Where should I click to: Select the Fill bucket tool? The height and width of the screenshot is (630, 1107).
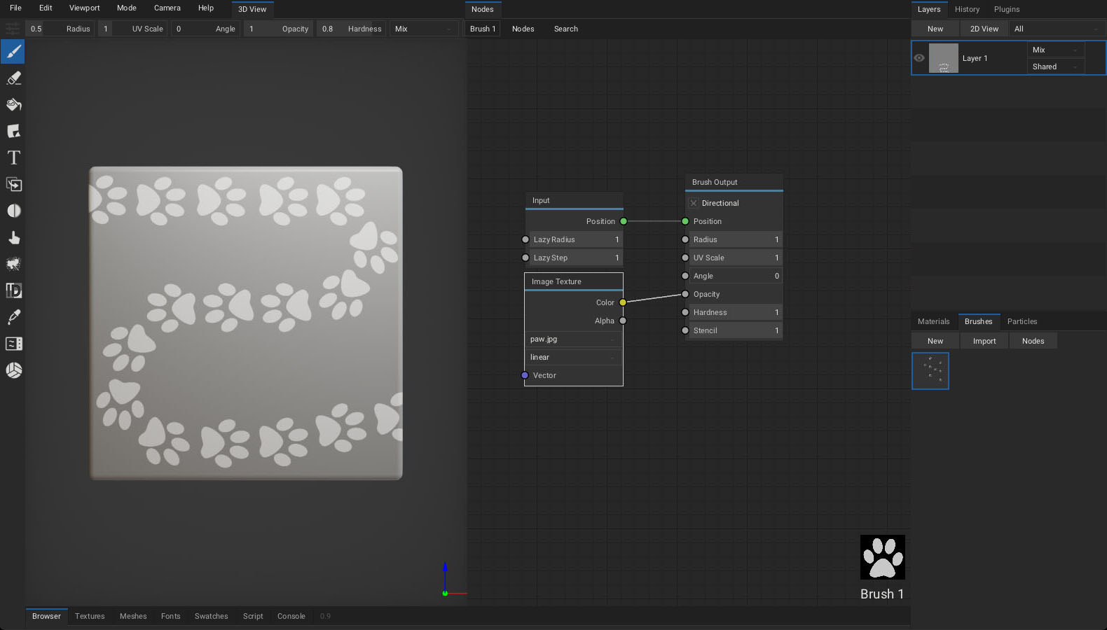coord(13,105)
